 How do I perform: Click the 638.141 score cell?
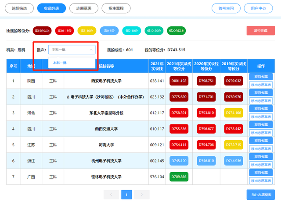point(157,81)
